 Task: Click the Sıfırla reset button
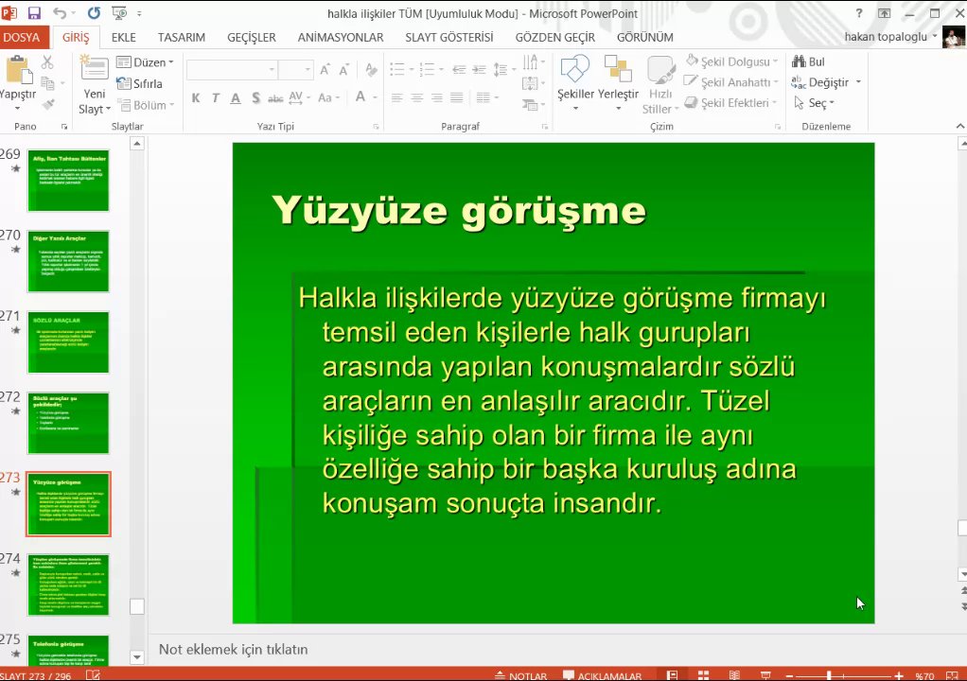140,84
